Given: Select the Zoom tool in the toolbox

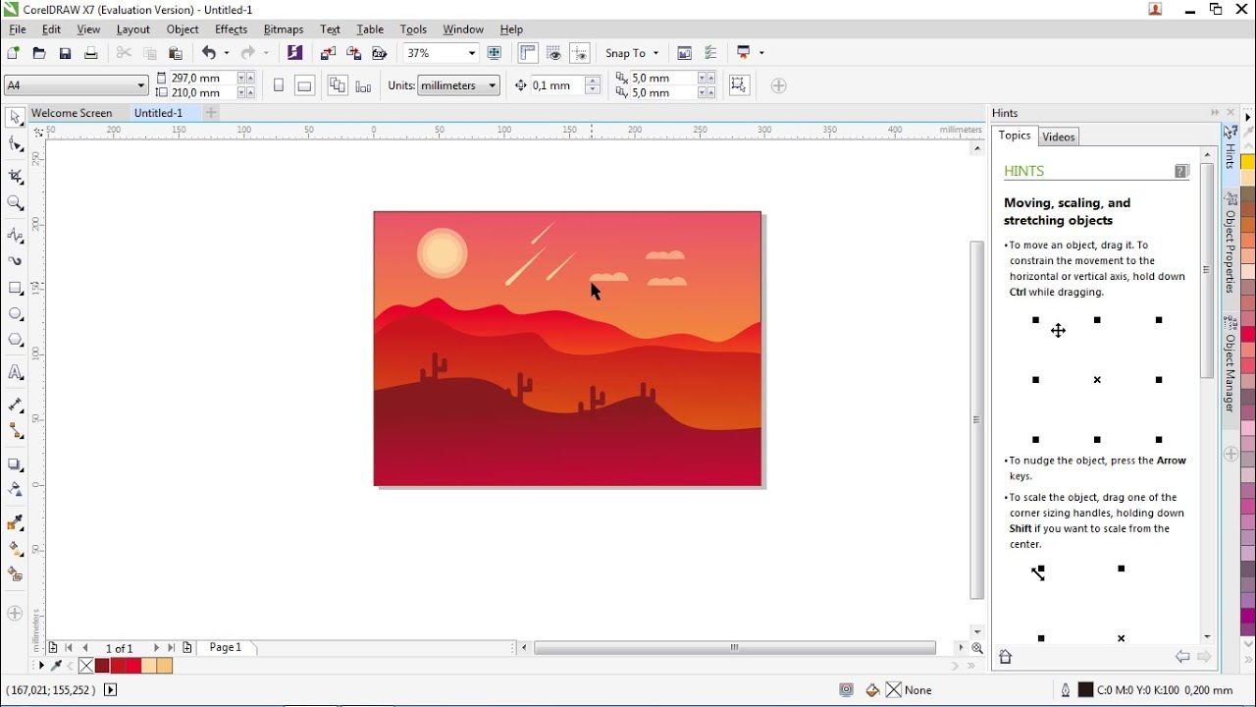Looking at the screenshot, I should coord(16,203).
